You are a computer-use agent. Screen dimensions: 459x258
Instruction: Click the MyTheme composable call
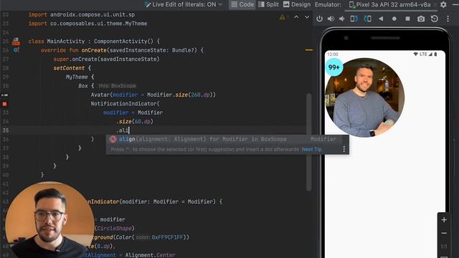point(77,77)
